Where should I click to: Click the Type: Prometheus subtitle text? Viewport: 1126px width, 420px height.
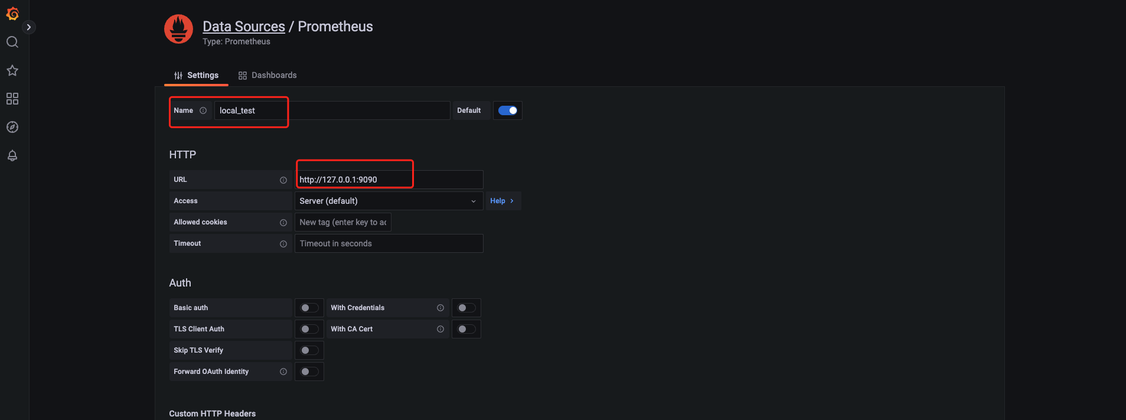coord(236,41)
